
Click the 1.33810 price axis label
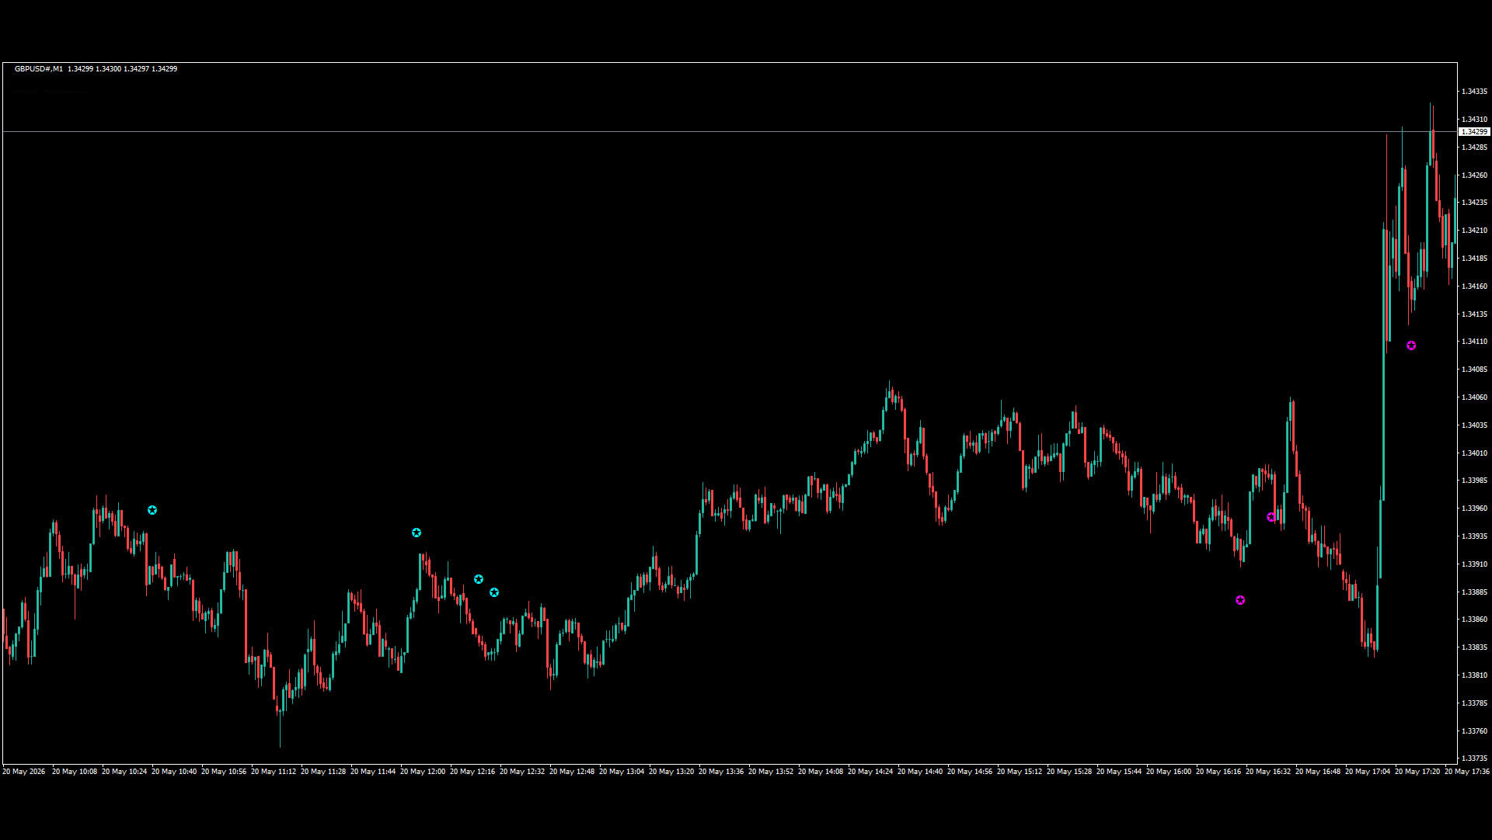pos(1474,675)
